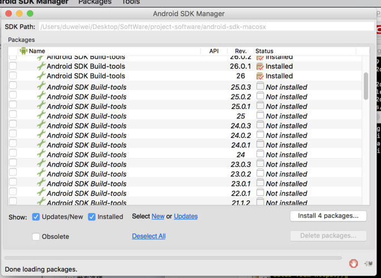
Task: Check the box for Build-tools 25.0.3
Action: (13, 85)
